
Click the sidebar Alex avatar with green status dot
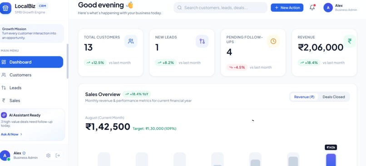pyautogui.click(x=5, y=156)
